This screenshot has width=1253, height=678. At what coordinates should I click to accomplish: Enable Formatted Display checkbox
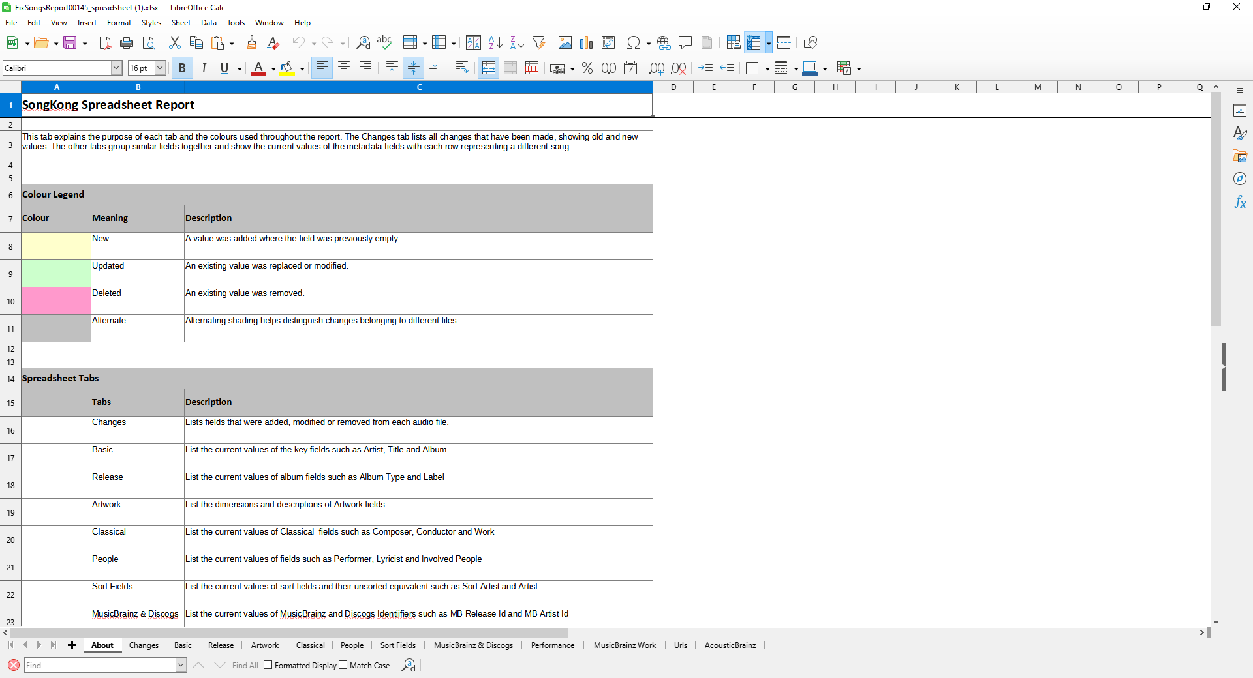(268, 665)
